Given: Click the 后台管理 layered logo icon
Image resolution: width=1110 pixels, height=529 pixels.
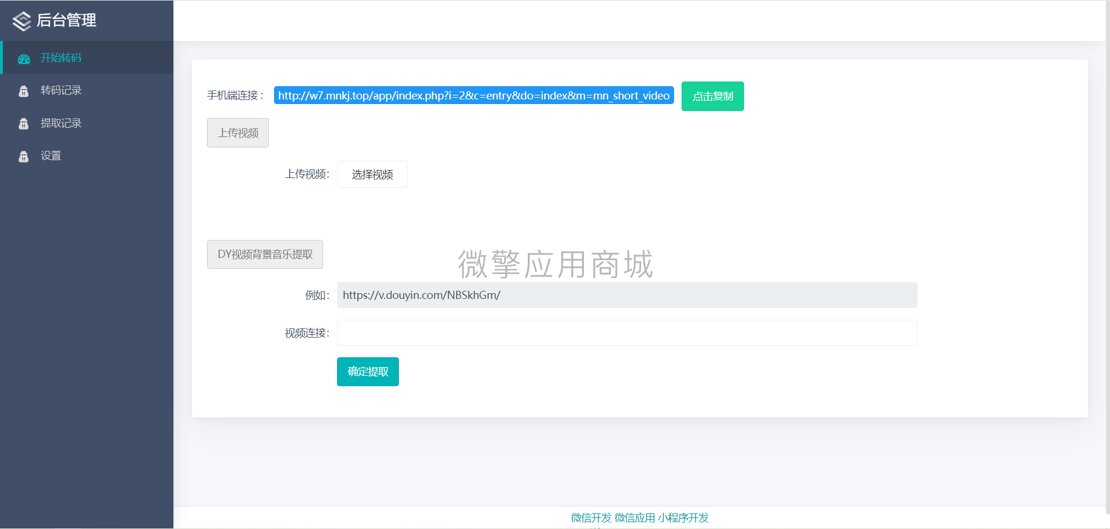Looking at the screenshot, I should click(x=22, y=21).
